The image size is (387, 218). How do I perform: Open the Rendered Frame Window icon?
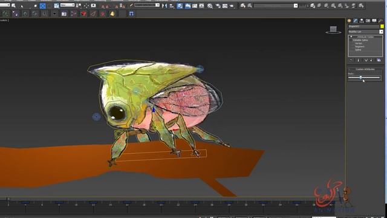point(225,5)
